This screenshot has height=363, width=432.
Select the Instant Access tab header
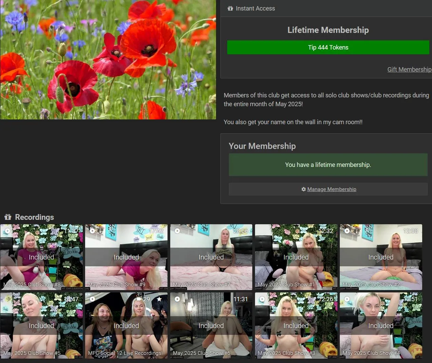[x=255, y=8]
